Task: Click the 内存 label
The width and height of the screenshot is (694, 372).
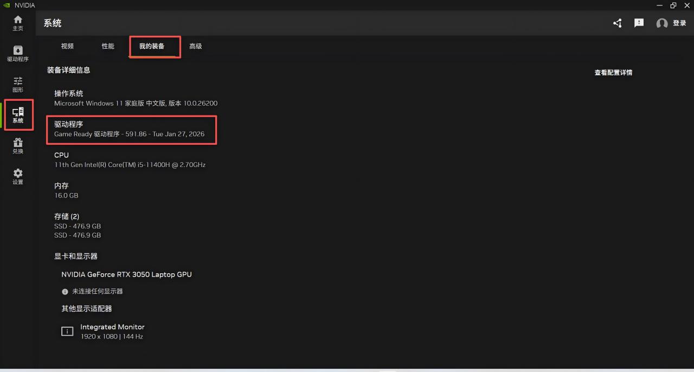Action: coord(61,186)
